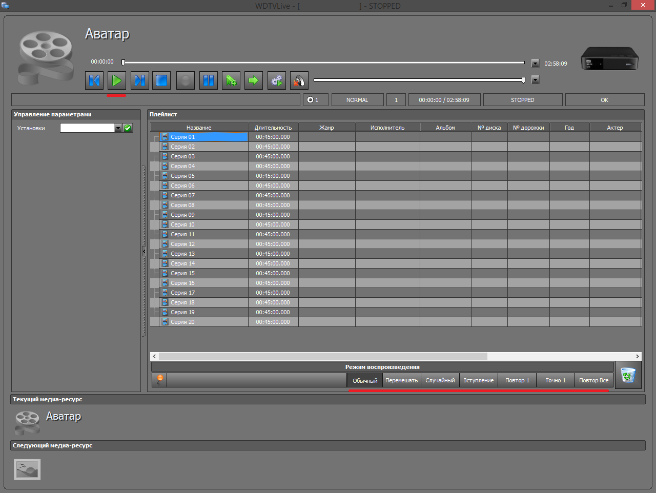Click the grey round record button
The width and height of the screenshot is (656, 493).
click(186, 80)
